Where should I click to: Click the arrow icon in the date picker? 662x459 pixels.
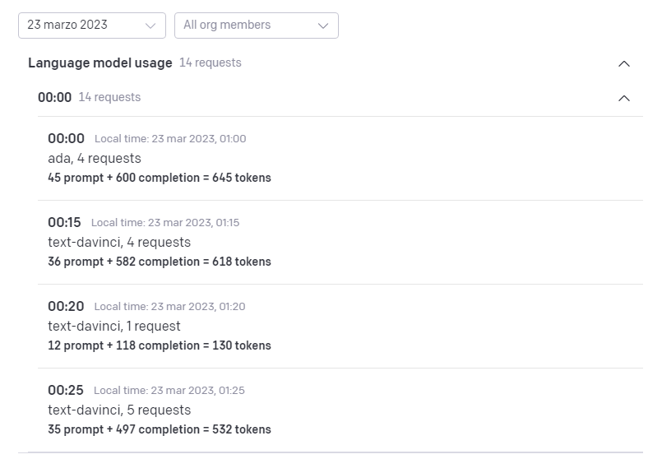[x=150, y=25]
